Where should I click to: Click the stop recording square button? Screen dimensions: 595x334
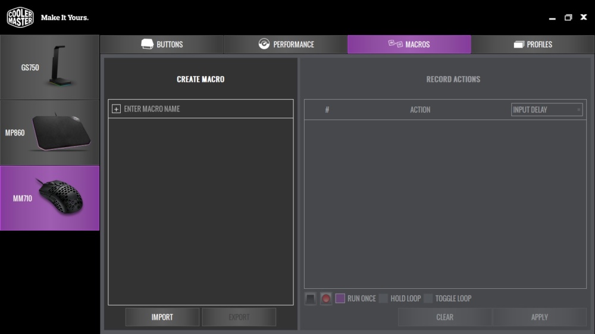click(311, 299)
